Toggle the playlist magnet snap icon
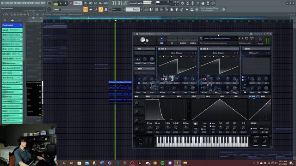This screenshot has width=296, height=166. [x=6, y=14]
